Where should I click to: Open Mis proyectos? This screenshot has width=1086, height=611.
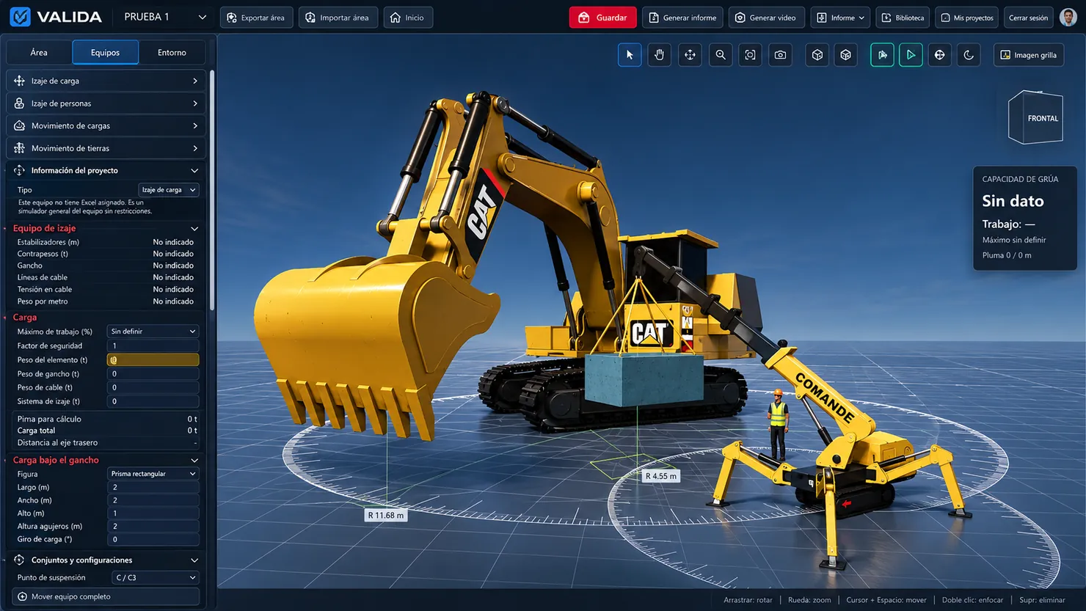[967, 18]
